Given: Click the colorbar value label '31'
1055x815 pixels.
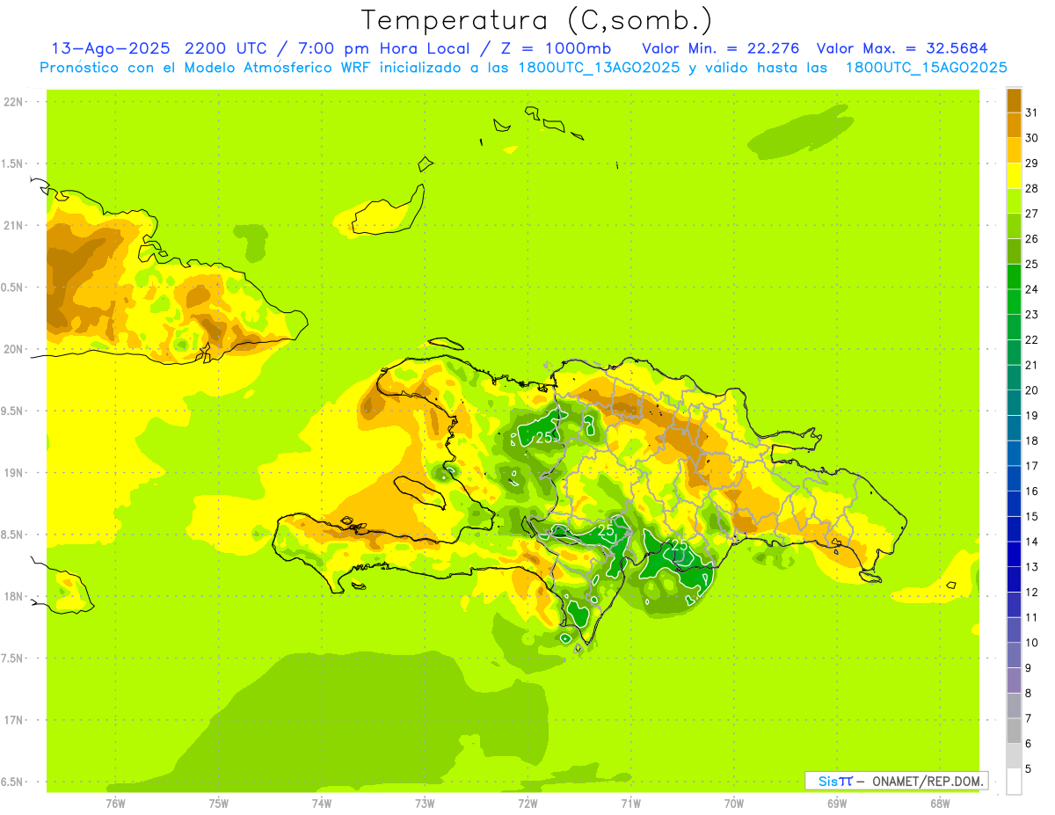Looking at the screenshot, I should coord(1032,112).
